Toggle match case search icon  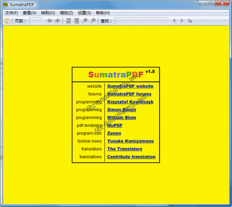[x=190, y=21]
